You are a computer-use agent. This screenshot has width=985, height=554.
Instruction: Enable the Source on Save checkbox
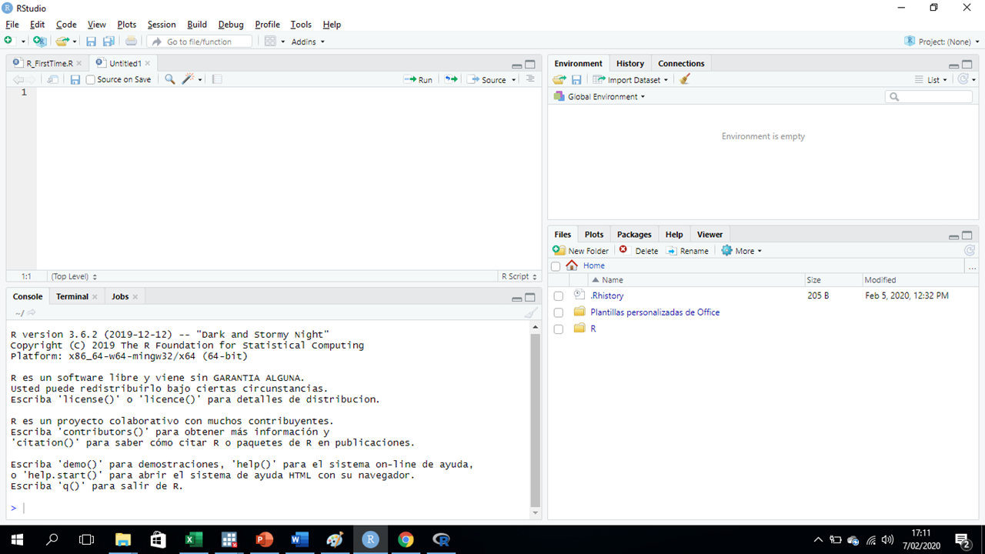(x=91, y=79)
